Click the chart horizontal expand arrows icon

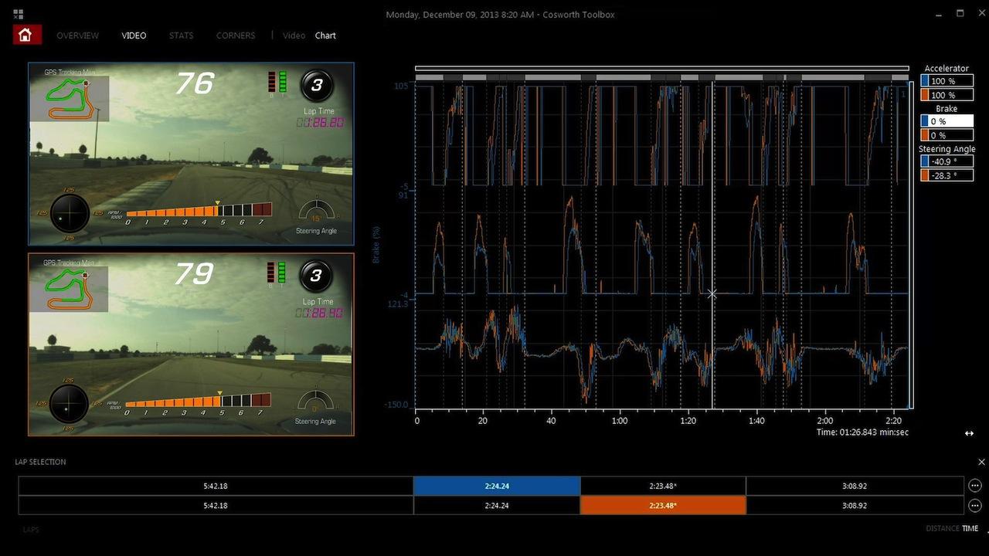click(x=969, y=433)
